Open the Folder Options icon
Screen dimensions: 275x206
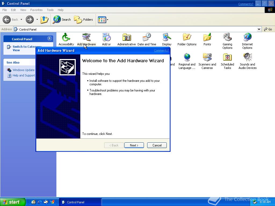click(187, 40)
